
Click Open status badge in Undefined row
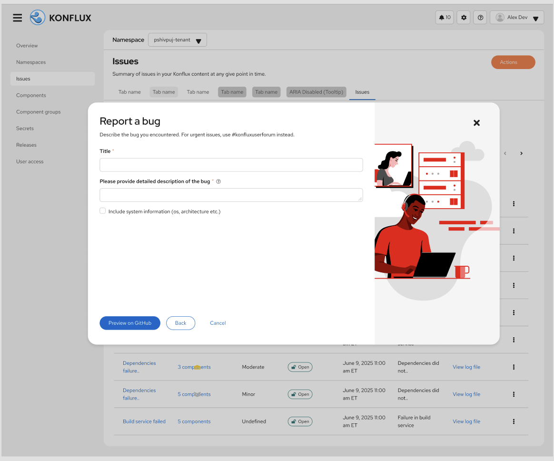click(300, 421)
